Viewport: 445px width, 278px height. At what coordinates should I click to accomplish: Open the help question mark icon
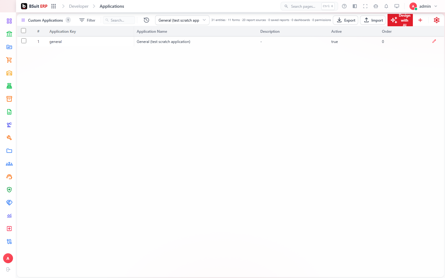point(344,6)
